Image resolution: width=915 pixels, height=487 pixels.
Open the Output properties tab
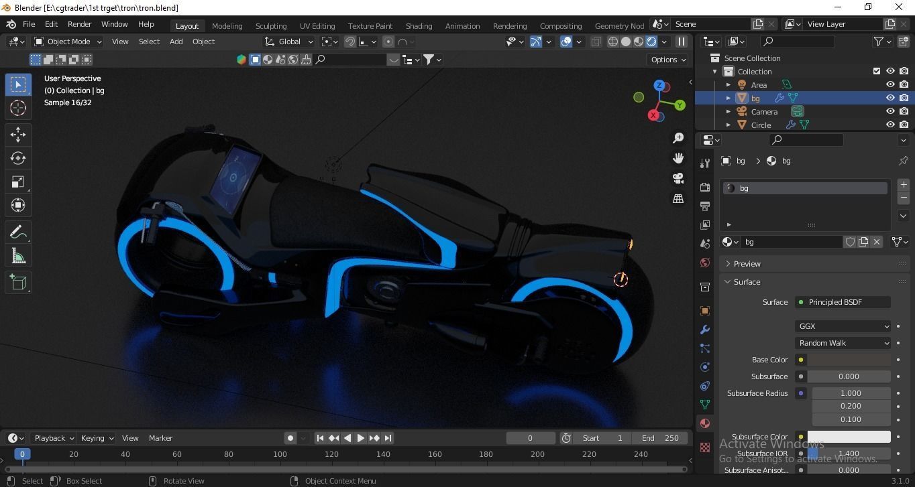tap(704, 206)
